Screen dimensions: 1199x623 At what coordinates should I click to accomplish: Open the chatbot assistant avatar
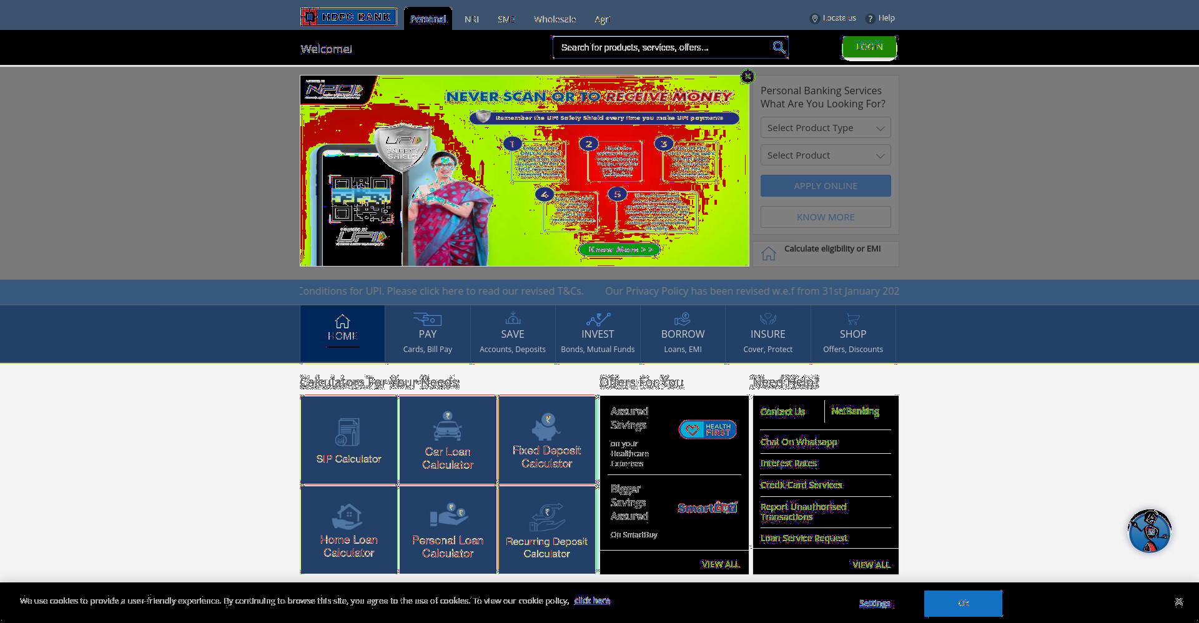coord(1149,531)
